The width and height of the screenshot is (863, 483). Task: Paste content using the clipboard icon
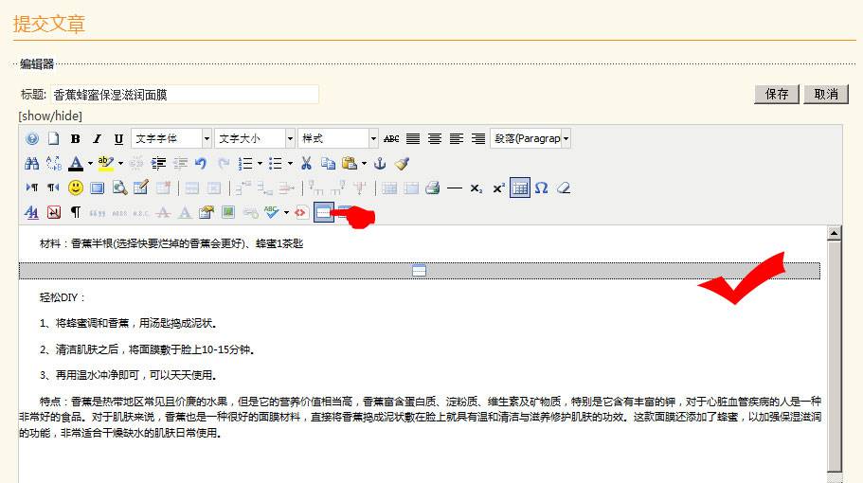(x=350, y=164)
